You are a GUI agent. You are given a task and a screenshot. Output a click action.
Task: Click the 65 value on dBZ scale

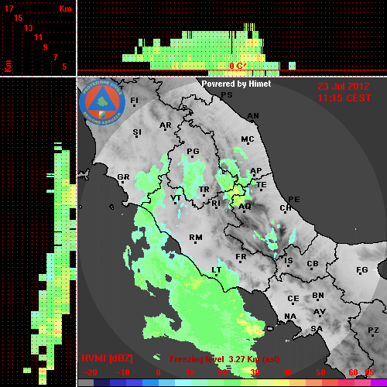point(369,372)
